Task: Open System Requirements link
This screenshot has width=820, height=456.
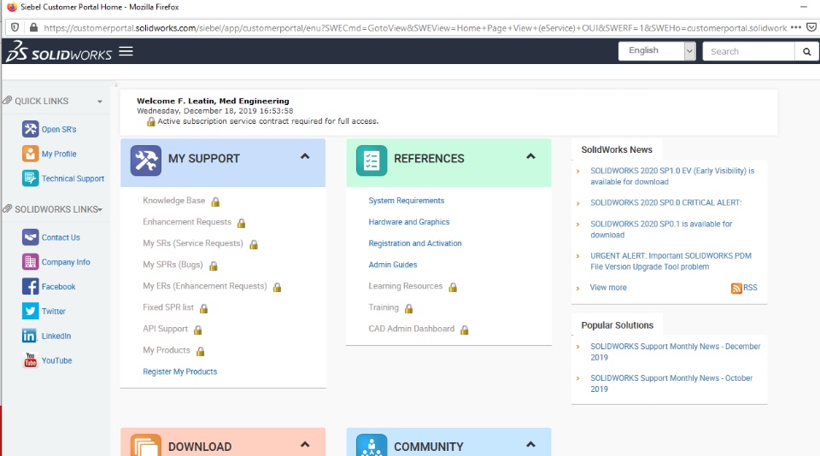Action: 407,201
